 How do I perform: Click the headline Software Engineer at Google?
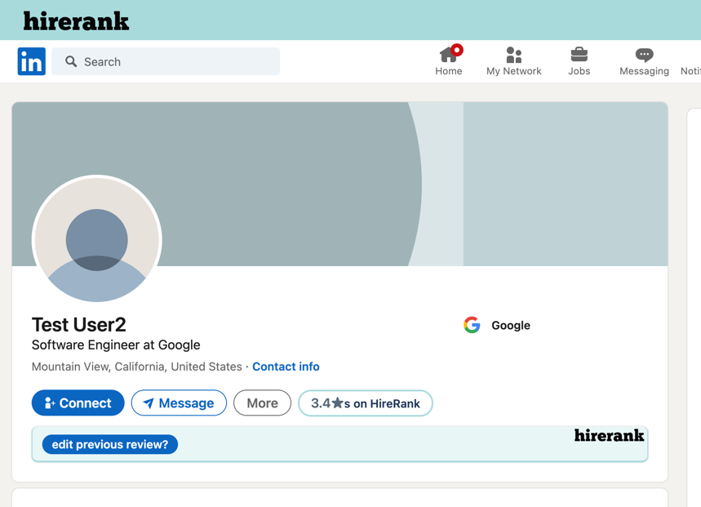[116, 345]
